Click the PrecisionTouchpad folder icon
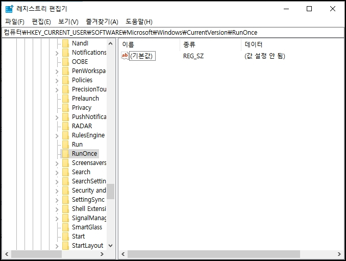 click(x=65, y=89)
